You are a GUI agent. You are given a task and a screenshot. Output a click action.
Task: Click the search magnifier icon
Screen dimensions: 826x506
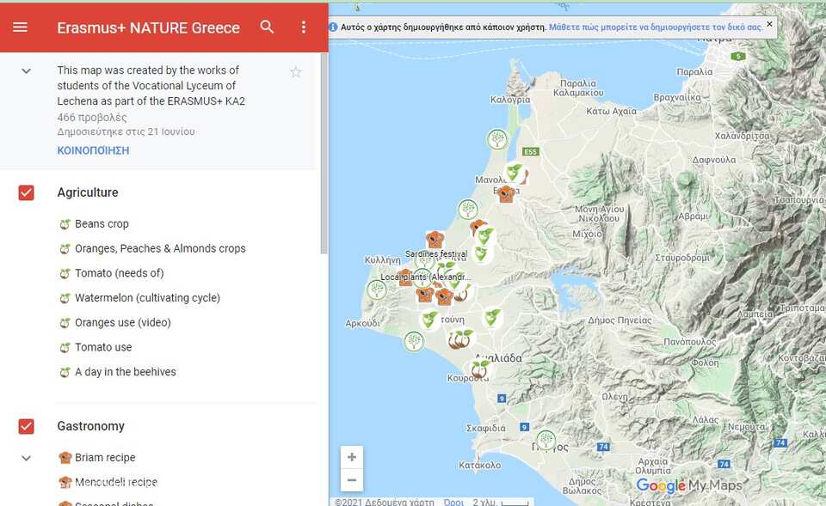pyautogui.click(x=267, y=27)
